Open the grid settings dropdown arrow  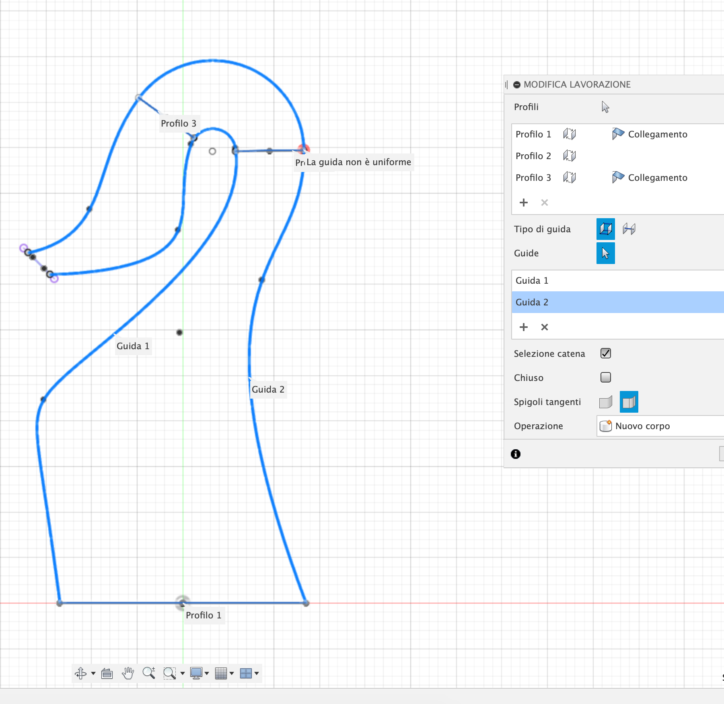231,673
